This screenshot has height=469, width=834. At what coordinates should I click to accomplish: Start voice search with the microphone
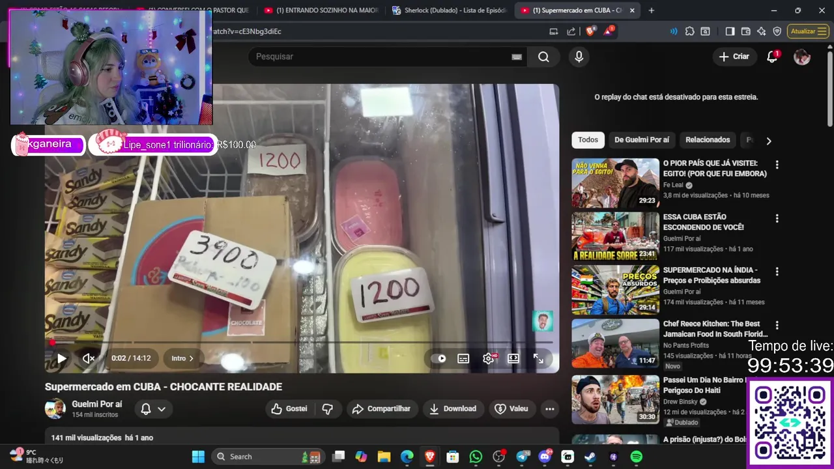[579, 57]
